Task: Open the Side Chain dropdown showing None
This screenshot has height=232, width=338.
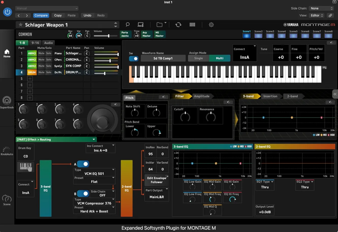Action: [321, 8]
